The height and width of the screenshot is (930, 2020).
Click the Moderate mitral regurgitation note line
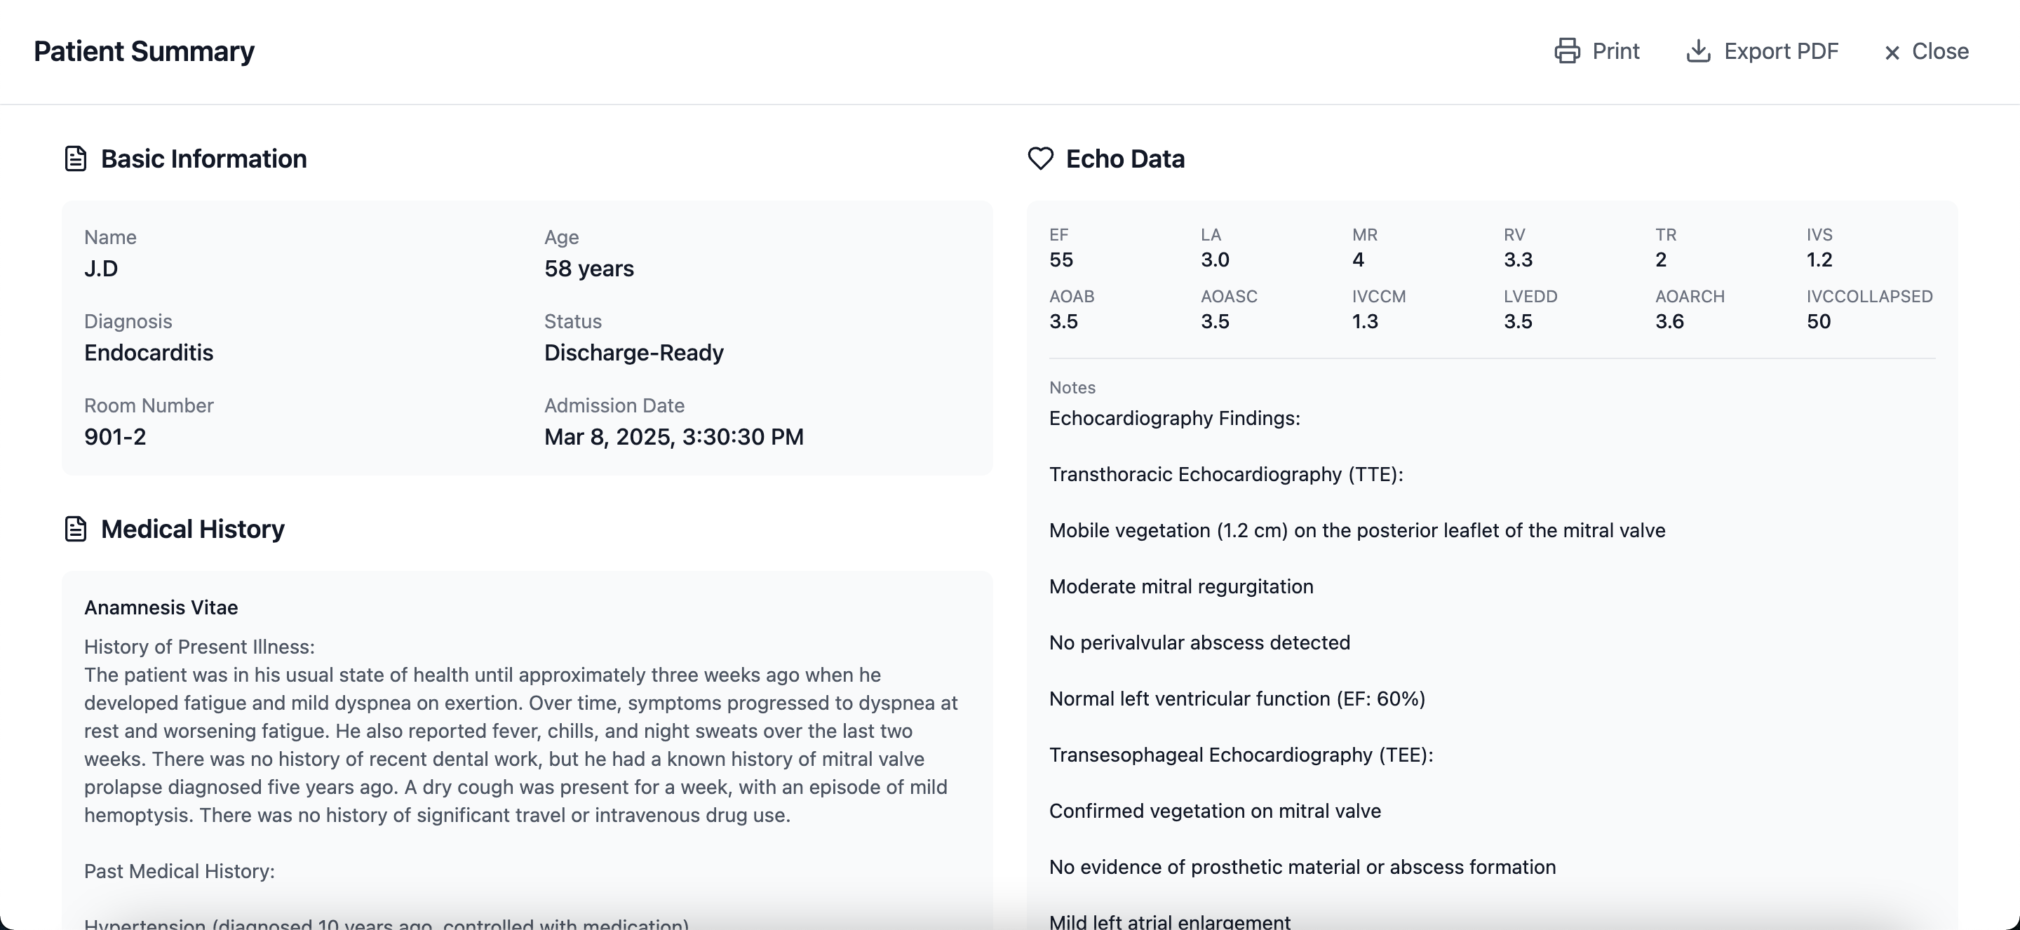click(x=1181, y=586)
